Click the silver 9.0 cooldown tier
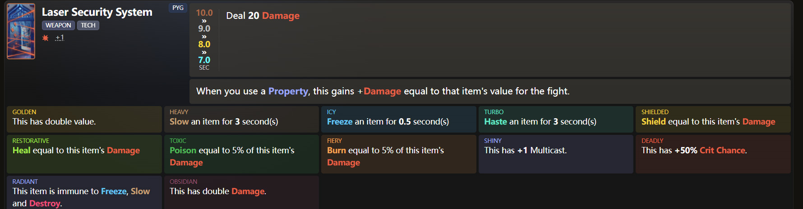803x209 pixels. coord(204,28)
